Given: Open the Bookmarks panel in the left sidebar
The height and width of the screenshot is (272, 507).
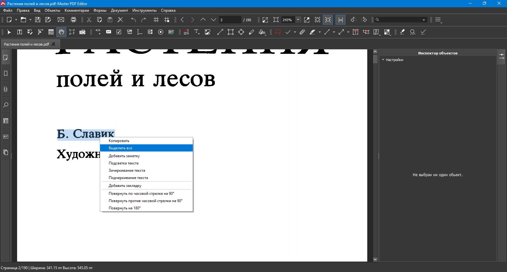Looking at the screenshot, I should click(6, 73).
